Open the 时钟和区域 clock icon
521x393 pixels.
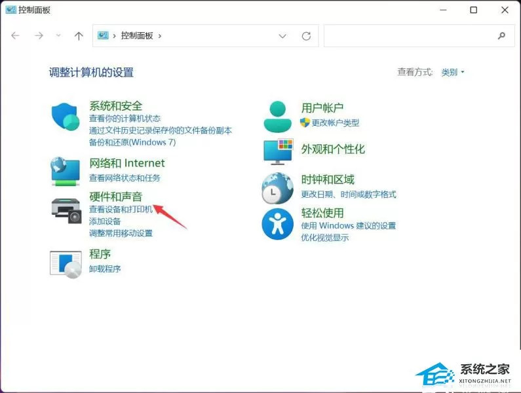point(277,188)
